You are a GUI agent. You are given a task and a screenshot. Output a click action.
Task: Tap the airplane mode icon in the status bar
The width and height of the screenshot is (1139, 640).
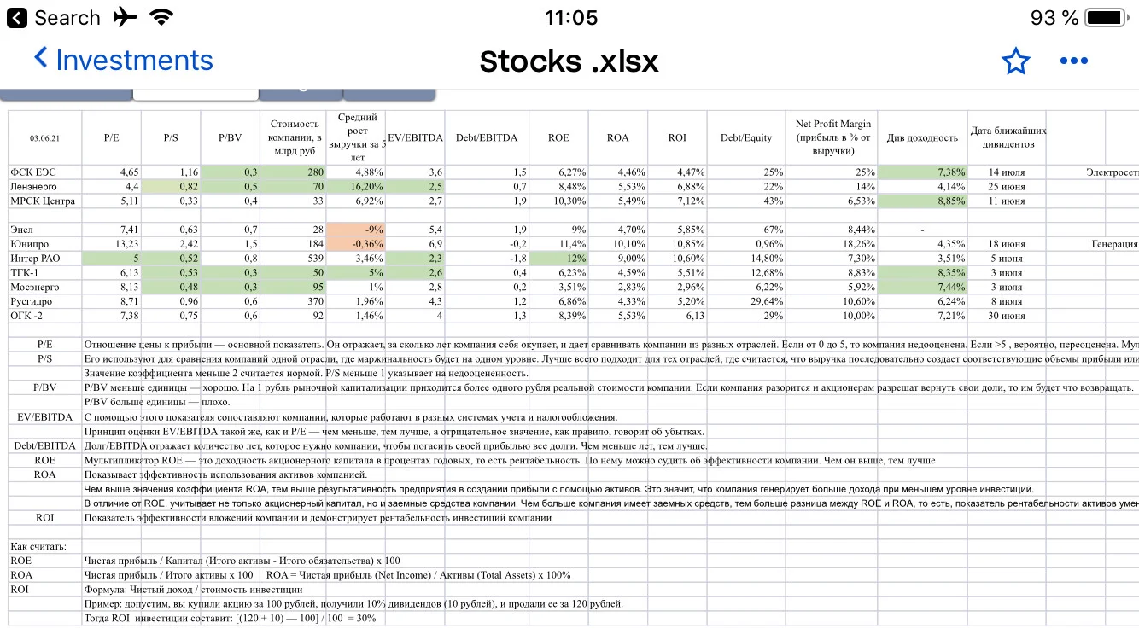(126, 17)
